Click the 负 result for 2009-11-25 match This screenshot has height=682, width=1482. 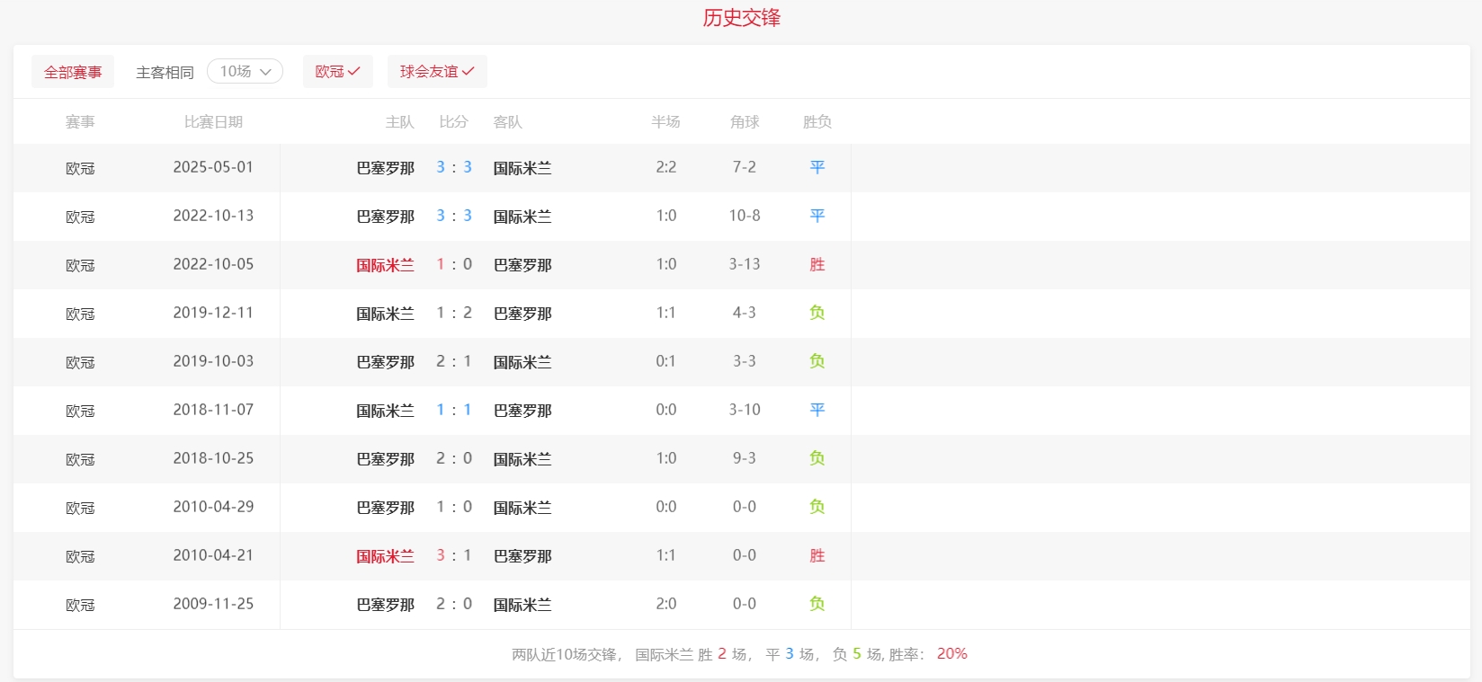click(x=817, y=604)
